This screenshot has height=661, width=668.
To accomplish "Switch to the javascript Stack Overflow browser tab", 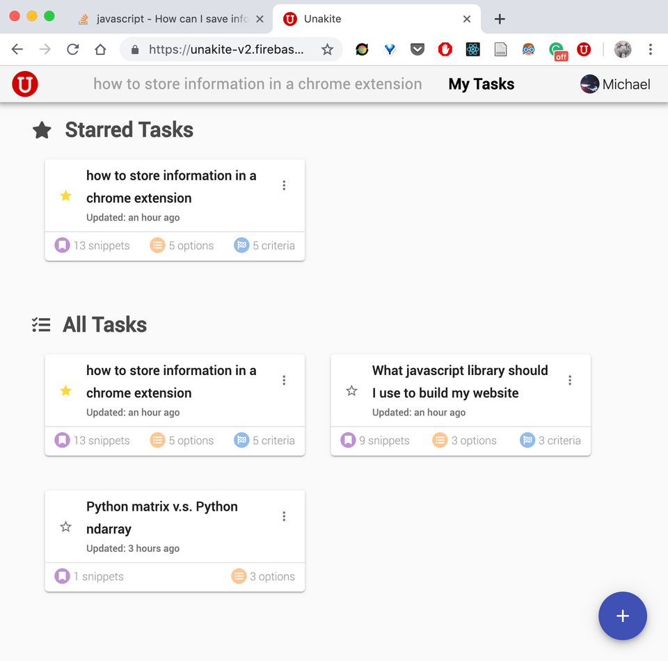I will coord(167,19).
